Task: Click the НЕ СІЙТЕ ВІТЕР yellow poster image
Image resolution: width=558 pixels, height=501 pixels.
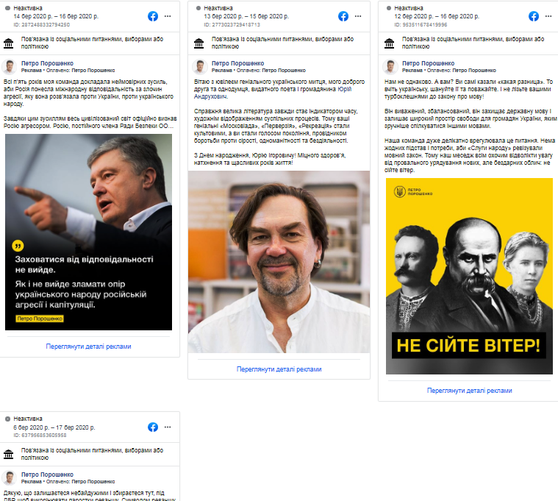Action: coord(469,277)
